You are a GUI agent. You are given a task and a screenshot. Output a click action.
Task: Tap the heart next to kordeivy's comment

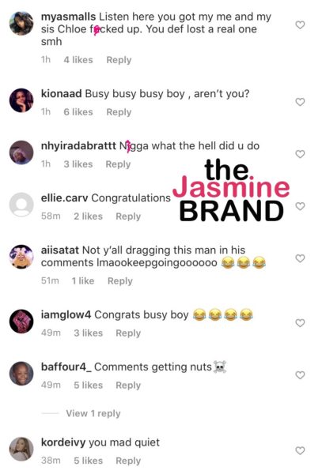tap(300, 451)
